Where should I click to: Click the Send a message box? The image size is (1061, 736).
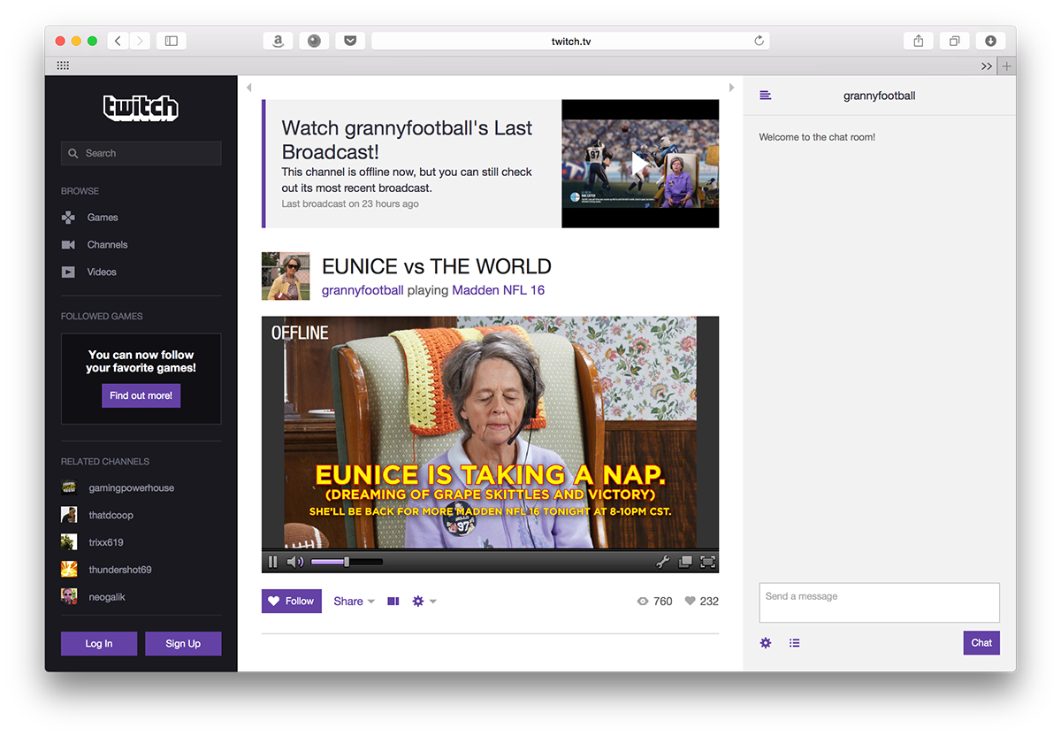879,602
